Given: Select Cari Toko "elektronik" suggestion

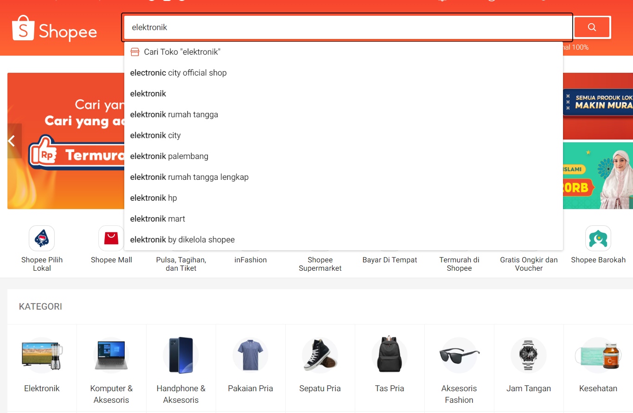Looking at the screenshot, I should pyautogui.click(x=344, y=52).
